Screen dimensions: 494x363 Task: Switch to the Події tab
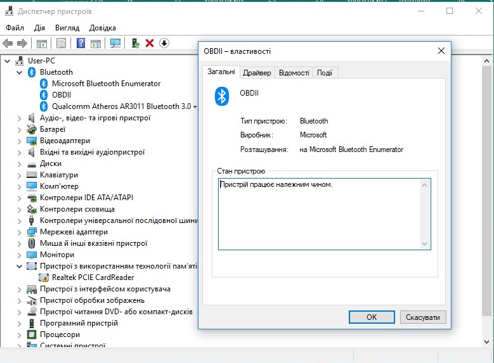coord(325,73)
